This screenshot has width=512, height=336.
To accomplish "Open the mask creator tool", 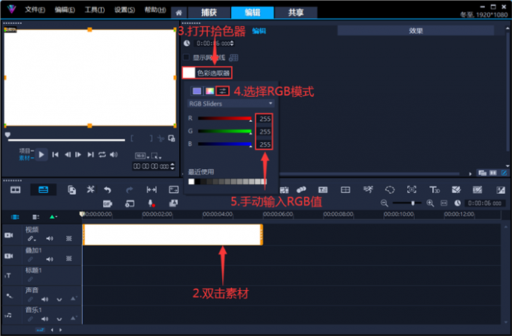I will pos(390,189).
